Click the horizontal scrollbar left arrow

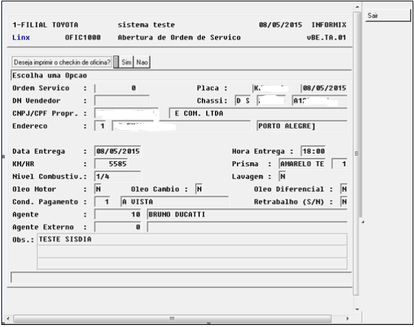[8, 319]
